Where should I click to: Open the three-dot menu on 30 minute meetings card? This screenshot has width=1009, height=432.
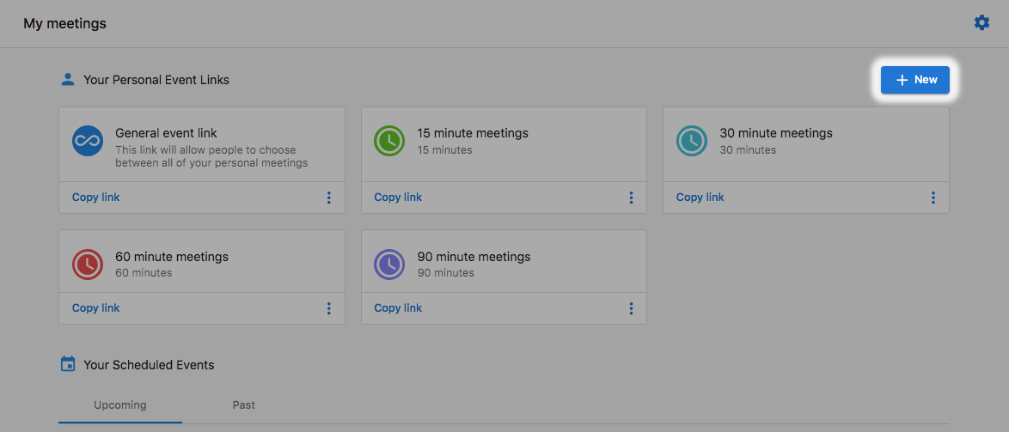[x=933, y=198]
